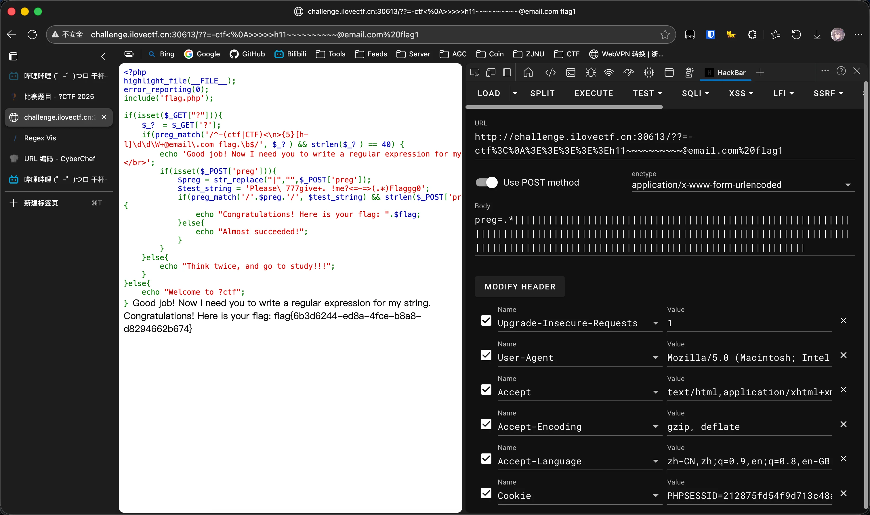The height and width of the screenshot is (515, 870).
Task: Uncheck the Cookie header checkbox
Action: [x=486, y=493]
